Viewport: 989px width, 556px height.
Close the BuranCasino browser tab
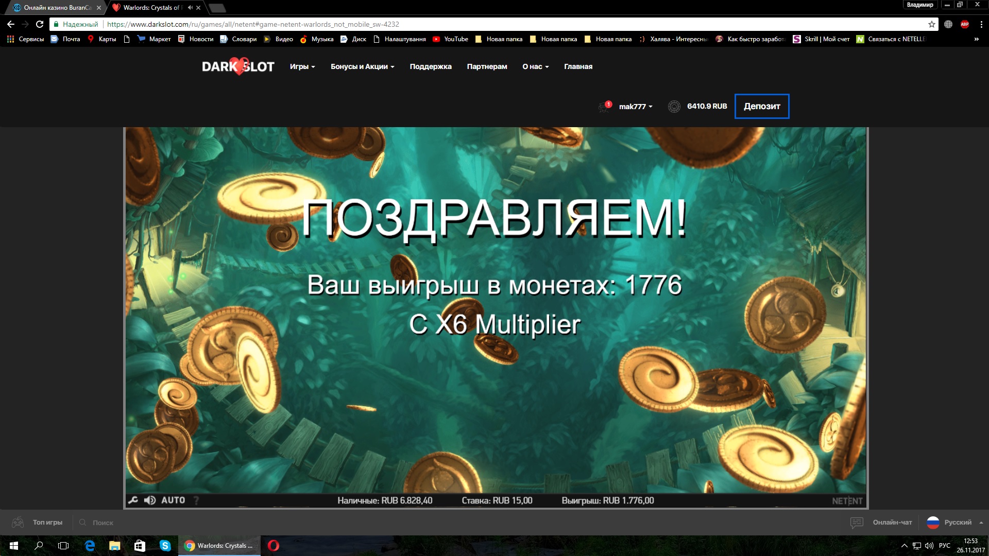98,8
